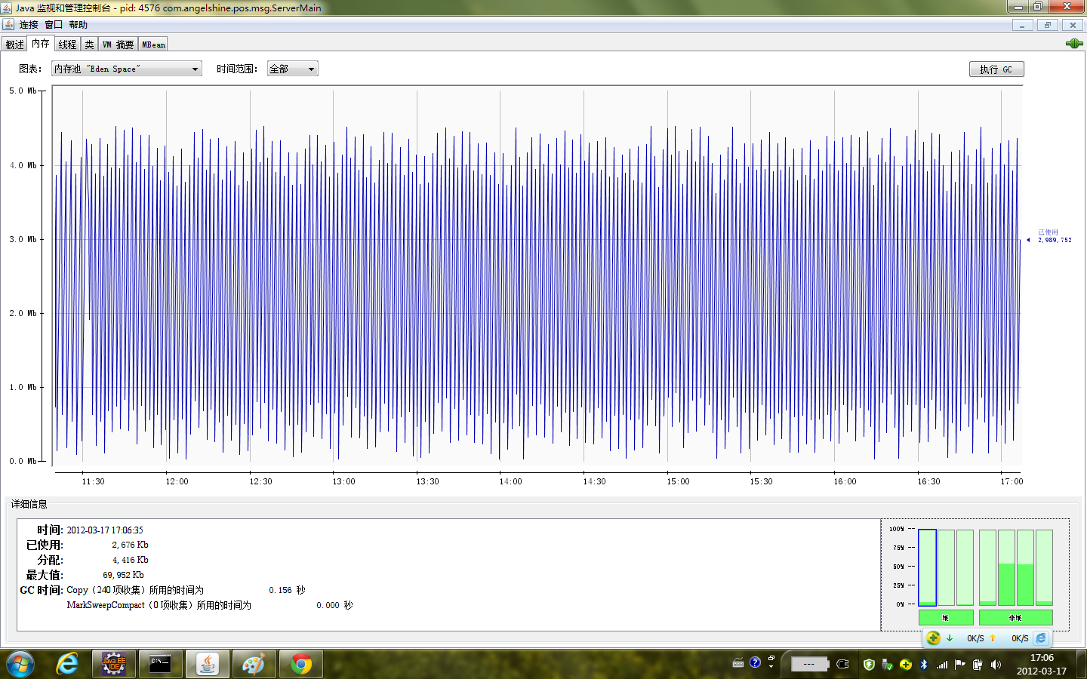Screen dimensions: 1087x679
Task: Open the chart memory pool dropdown
Action: (127, 69)
